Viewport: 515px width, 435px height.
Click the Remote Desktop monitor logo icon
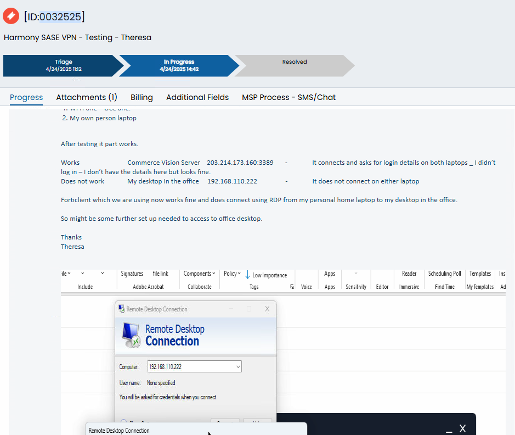click(x=131, y=336)
